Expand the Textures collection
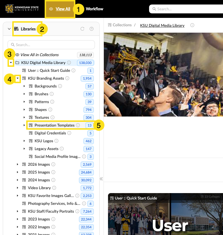 (24, 117)
